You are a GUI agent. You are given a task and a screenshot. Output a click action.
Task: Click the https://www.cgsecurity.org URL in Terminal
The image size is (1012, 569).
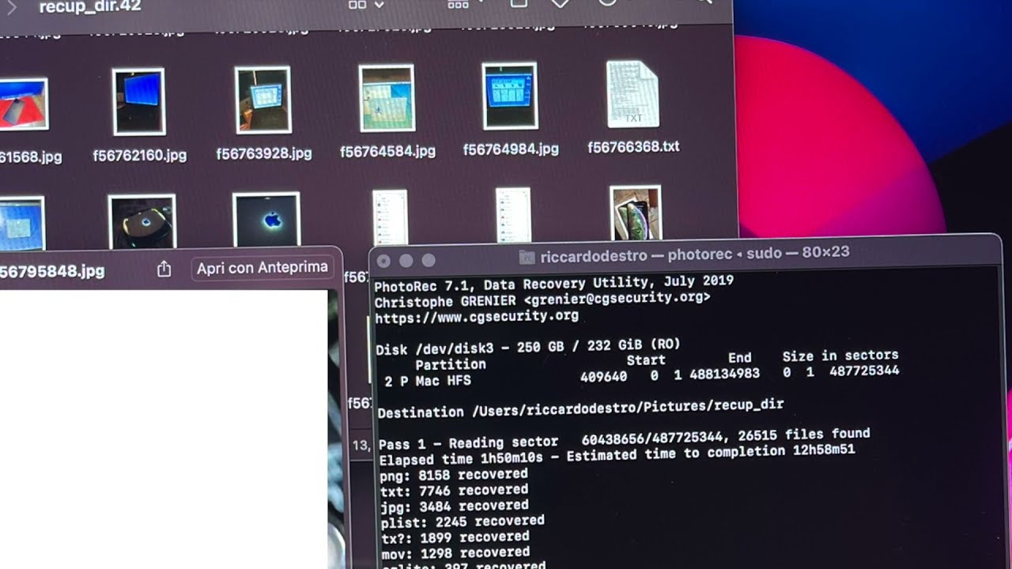point(477,317)
